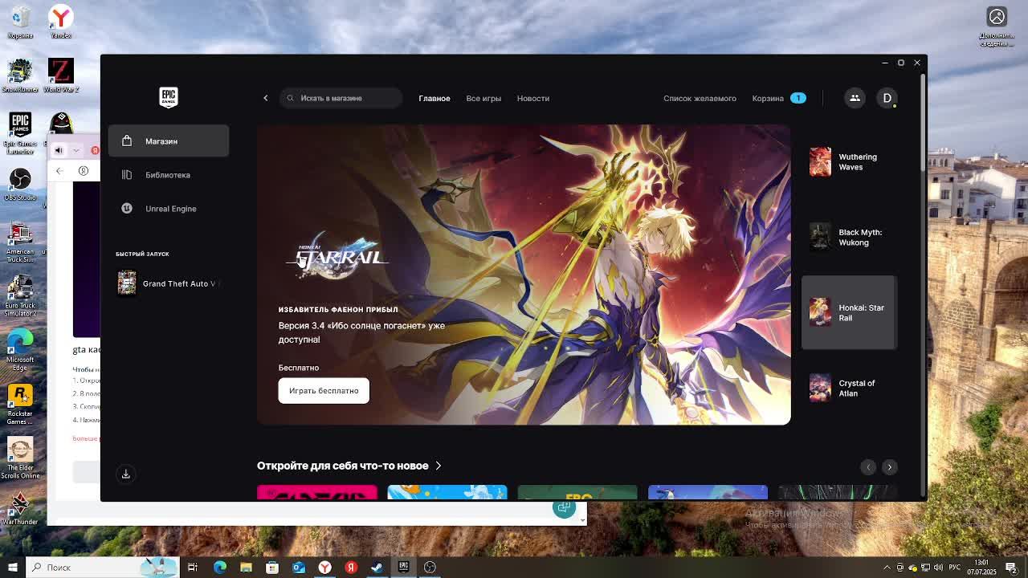Select Black Myth: Wukong in the featured list
Image resolution: width=1028 pixels, height=578 pixels.
(x=849, y=238)
